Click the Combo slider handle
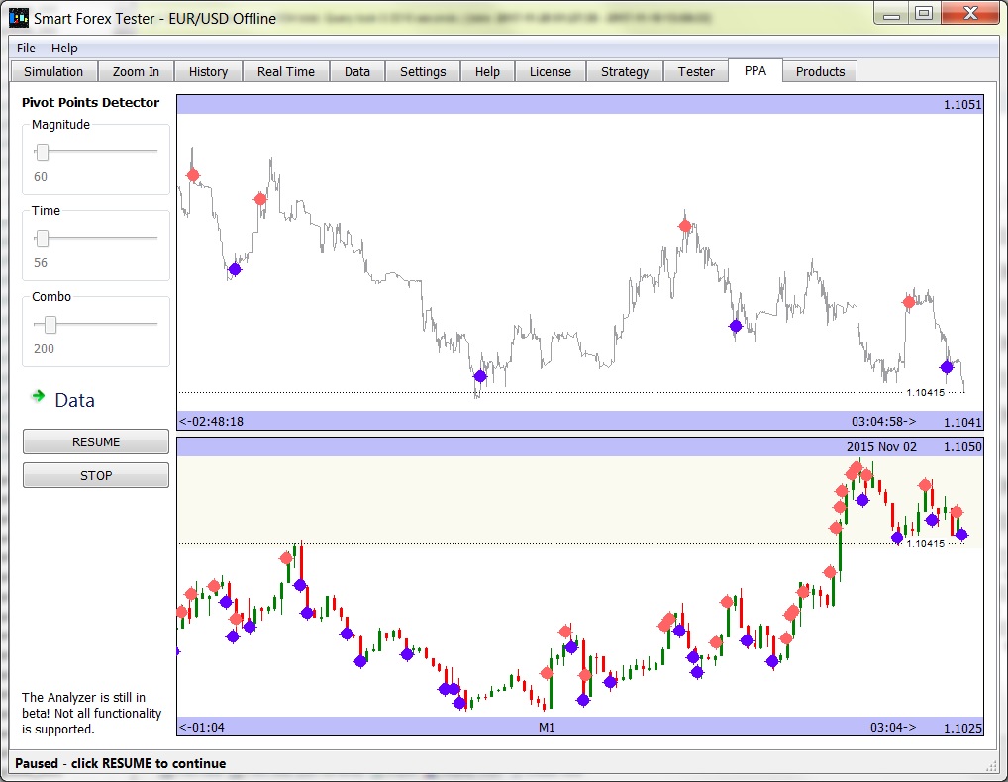The image size is (1008, 782). point(50,325)
